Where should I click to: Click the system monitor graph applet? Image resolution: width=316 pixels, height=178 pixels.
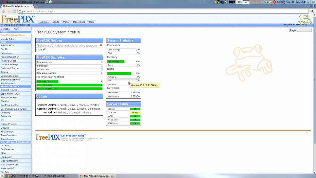click(232, 2)
